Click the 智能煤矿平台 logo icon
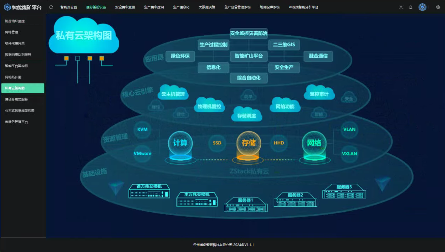Viewport: 445px width, 252px height. (x=7, y=7)
